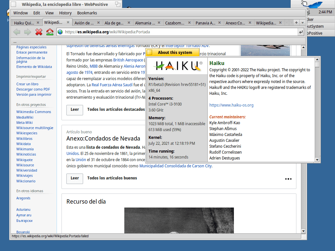The height and width of the screenshot is (251, 335).
Task: Open the Páginas especiales link
Action: click(31, 47)
